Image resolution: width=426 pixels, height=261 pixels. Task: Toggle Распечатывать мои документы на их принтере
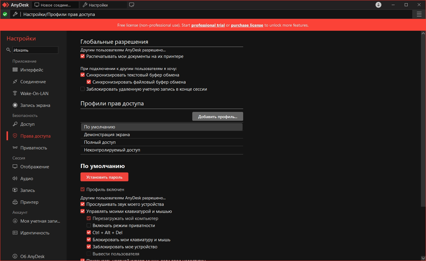click(x=83, y=56)
